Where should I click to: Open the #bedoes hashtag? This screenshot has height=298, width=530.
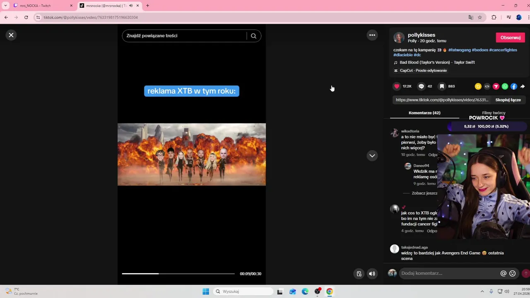point(480,50)
